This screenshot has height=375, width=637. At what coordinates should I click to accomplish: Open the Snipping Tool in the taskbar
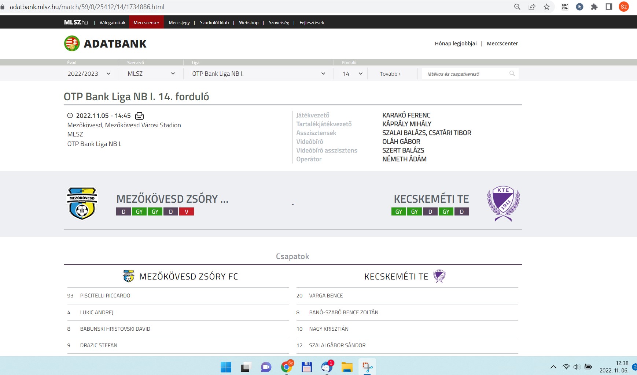(x=367, y=367)
